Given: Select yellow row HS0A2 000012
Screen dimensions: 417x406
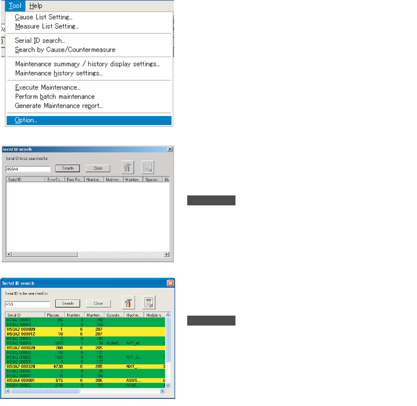Looking at the screenshot, I should [x=85, y=334].
